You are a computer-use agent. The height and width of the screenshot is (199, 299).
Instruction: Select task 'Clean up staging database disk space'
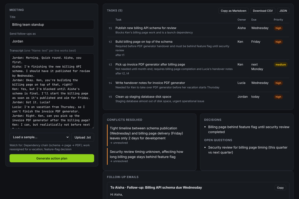click(143, 97)
